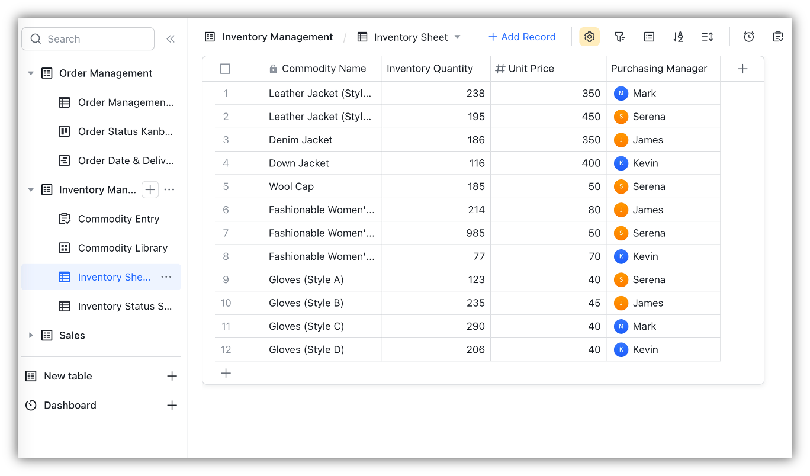
Task: Tick the select-all checkbox in table header
Action: click(x=225, y=69)
